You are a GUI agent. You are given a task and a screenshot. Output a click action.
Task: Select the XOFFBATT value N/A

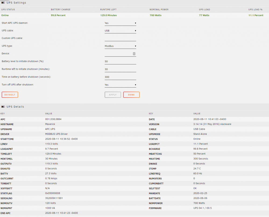point(48,188)
